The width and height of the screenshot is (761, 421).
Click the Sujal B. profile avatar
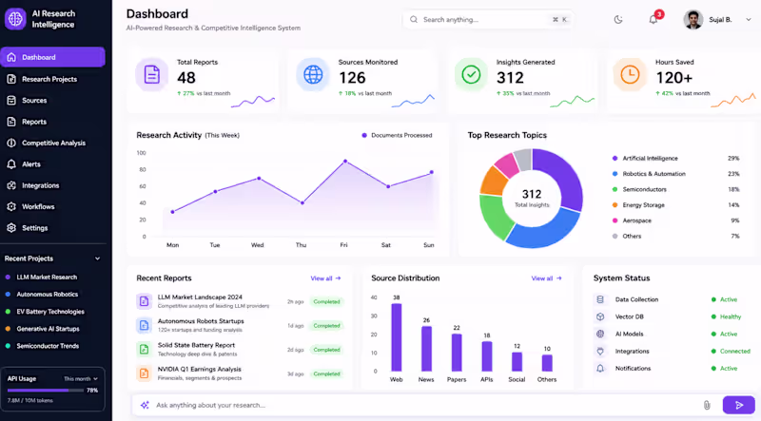click(x=693, y=19)
